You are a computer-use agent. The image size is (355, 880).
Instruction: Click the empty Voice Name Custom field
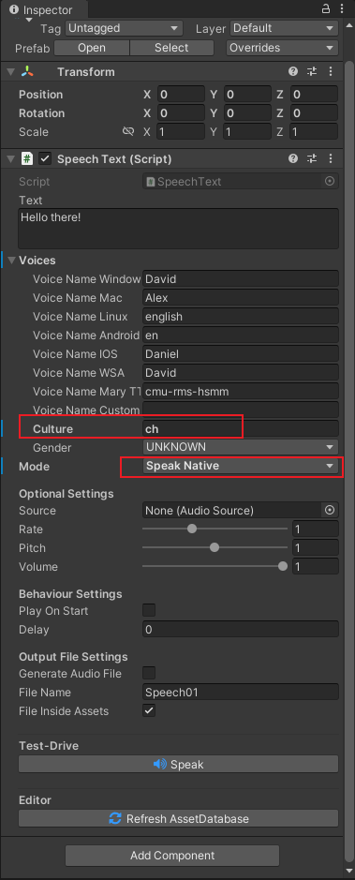tap(241, 410)
